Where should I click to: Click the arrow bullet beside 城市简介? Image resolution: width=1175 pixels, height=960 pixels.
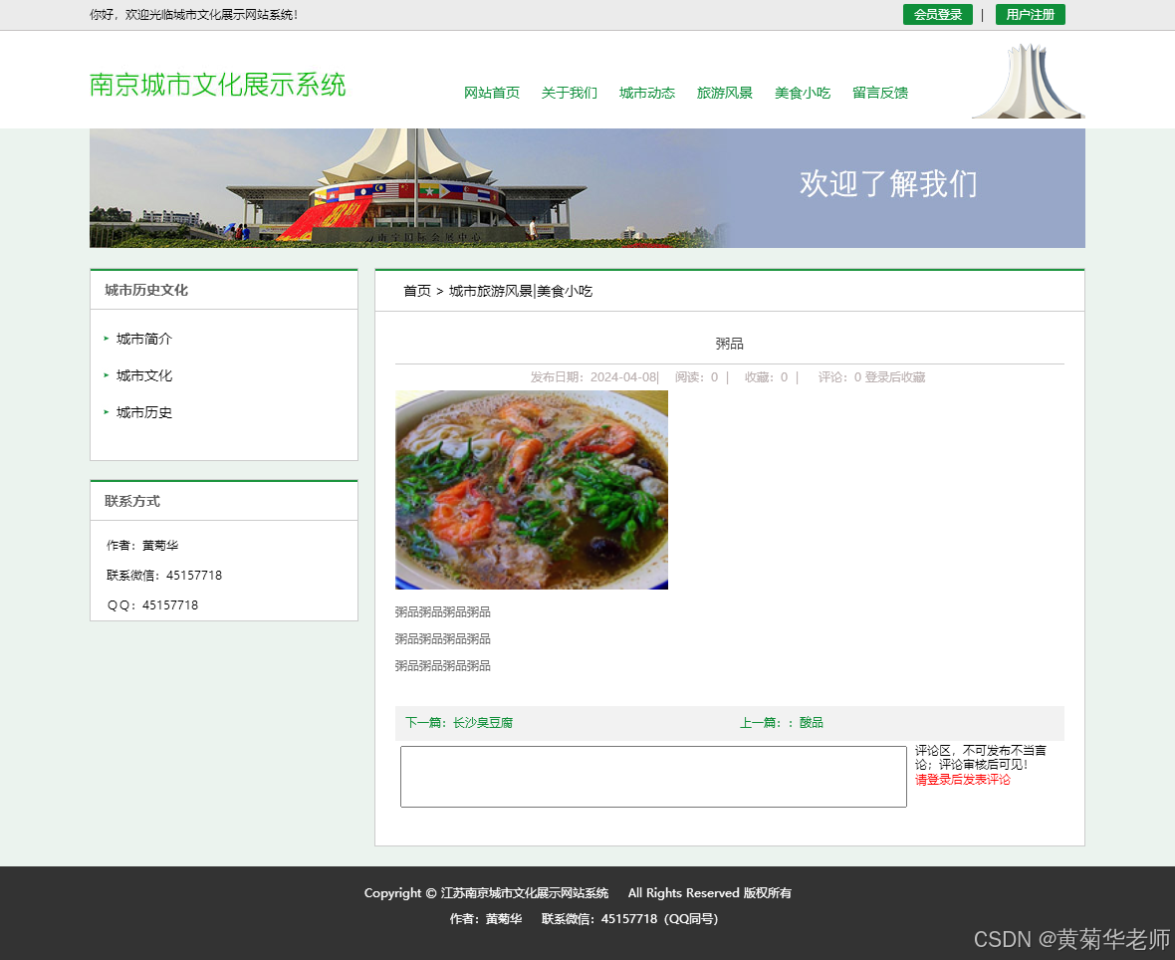pos(107,339)
